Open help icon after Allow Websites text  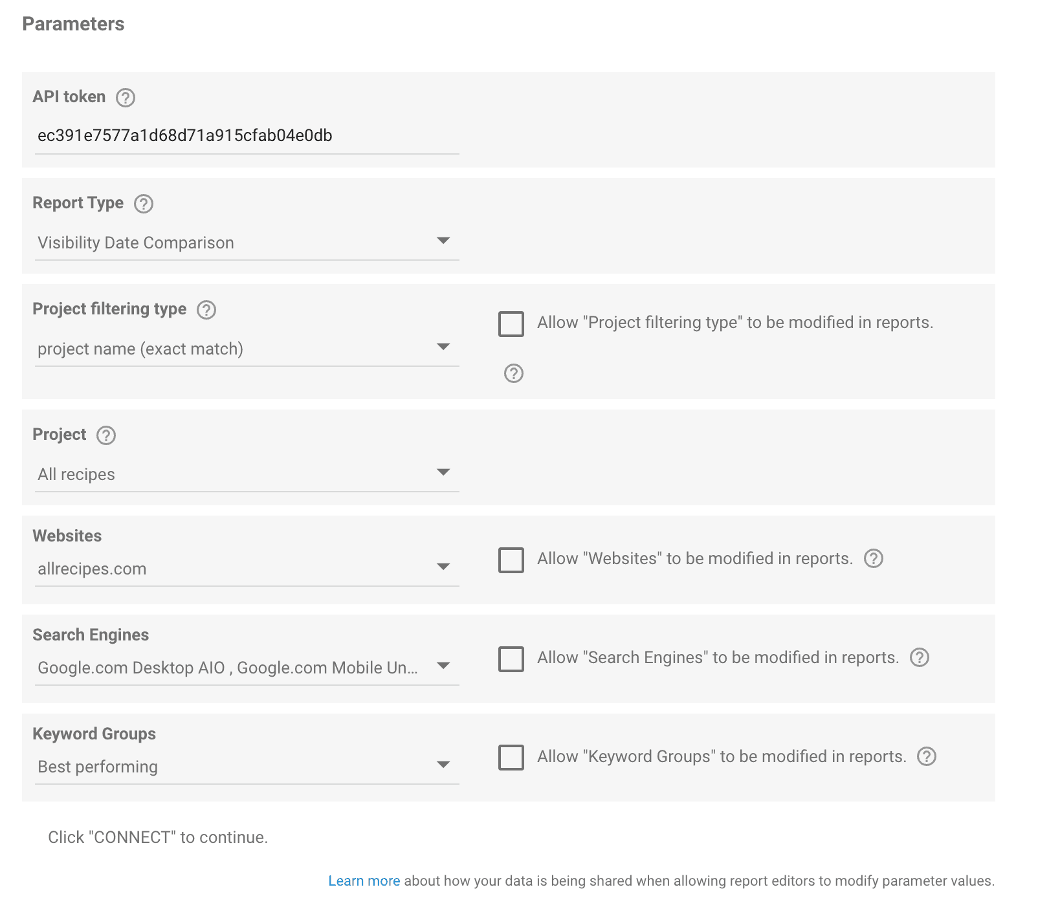874,558
